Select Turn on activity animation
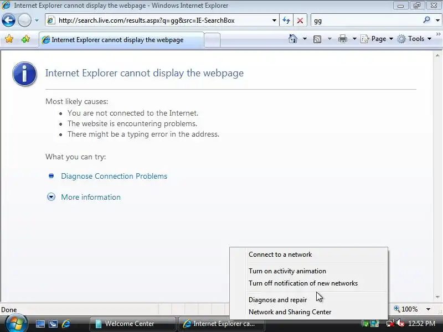This screenshot has height=332, width=443. pos(308,271)
